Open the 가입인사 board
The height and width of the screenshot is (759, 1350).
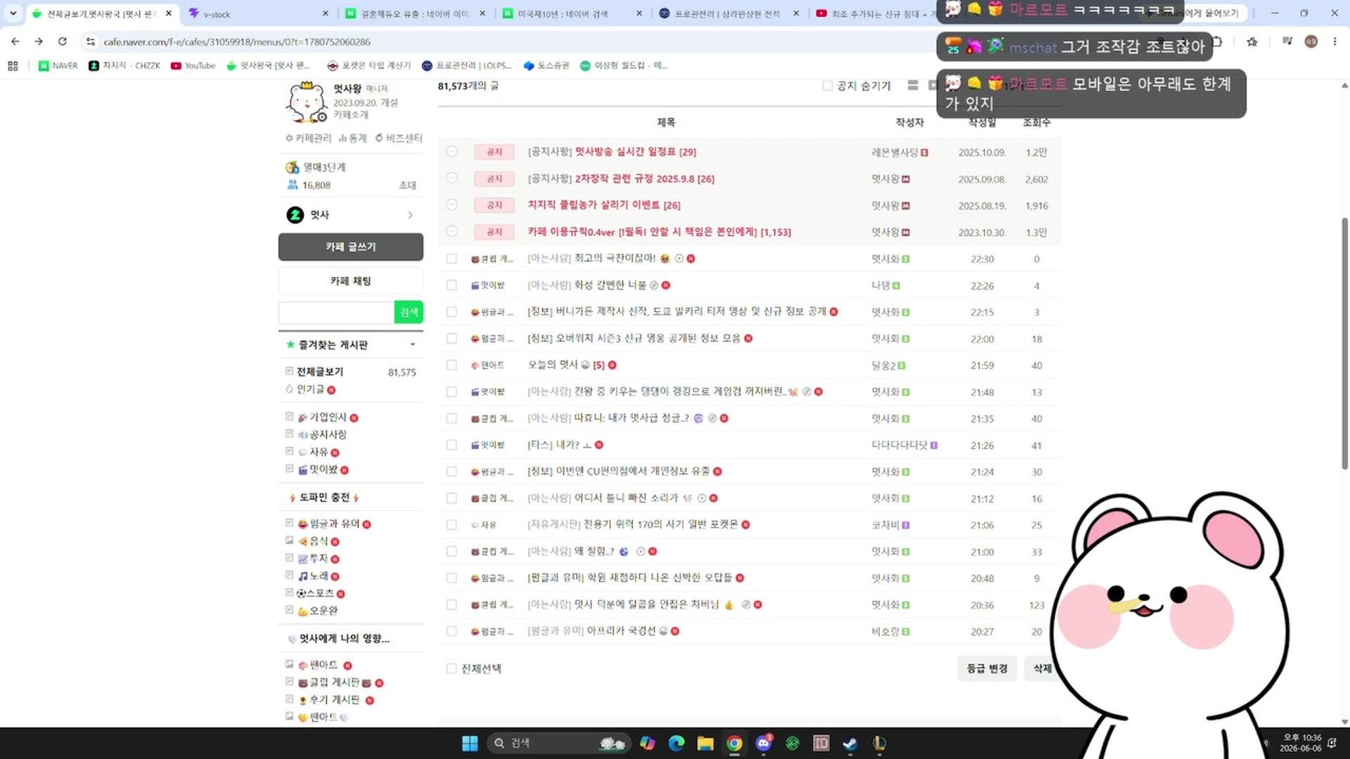click(328, 417)
